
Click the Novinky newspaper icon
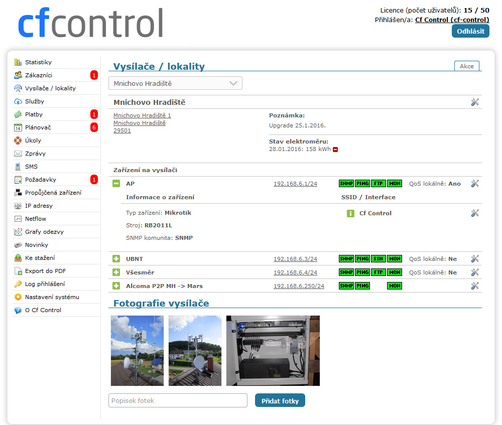18,245
